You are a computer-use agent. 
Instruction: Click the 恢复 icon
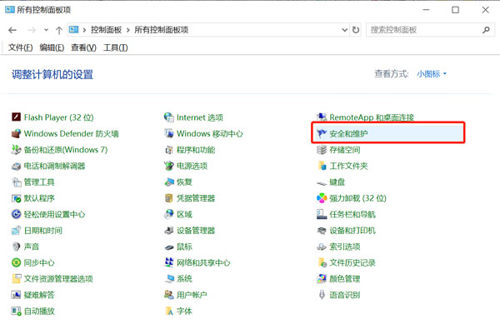click(168, 182)
